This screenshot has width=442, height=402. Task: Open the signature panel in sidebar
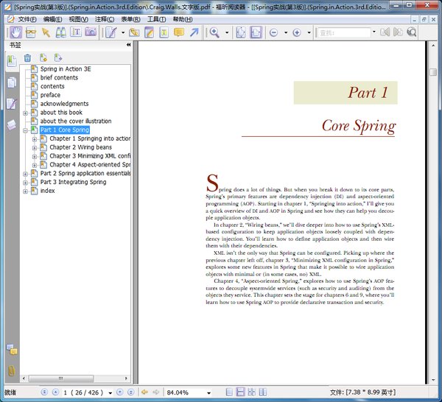(12, 104)
